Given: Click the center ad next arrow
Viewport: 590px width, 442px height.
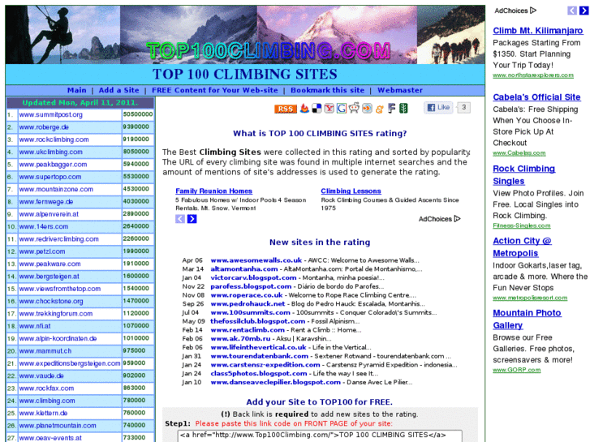Looking at the screenshot, I should (192, 219).
